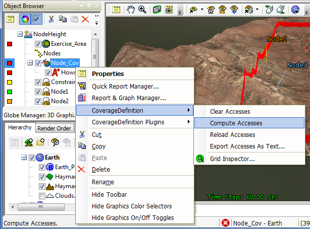Click the snapshot camera icon in 3D toolbar
The width and height of the screenshot is (310, 229).
157,9
